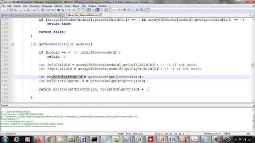Viewport: 255px width, 143px height.
Task: Select the BinaryTree_BalancedNodes.cpp tab
Action: (83, 15)
